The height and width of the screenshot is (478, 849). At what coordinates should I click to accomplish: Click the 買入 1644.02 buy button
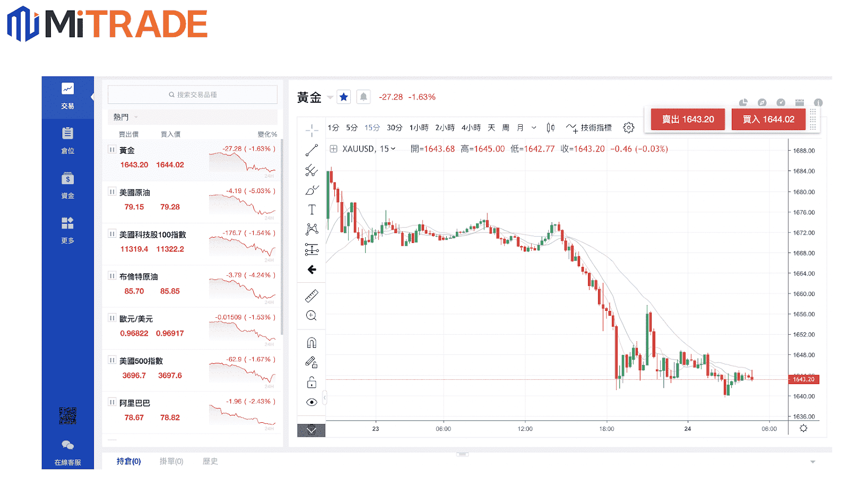pos(768,119)
